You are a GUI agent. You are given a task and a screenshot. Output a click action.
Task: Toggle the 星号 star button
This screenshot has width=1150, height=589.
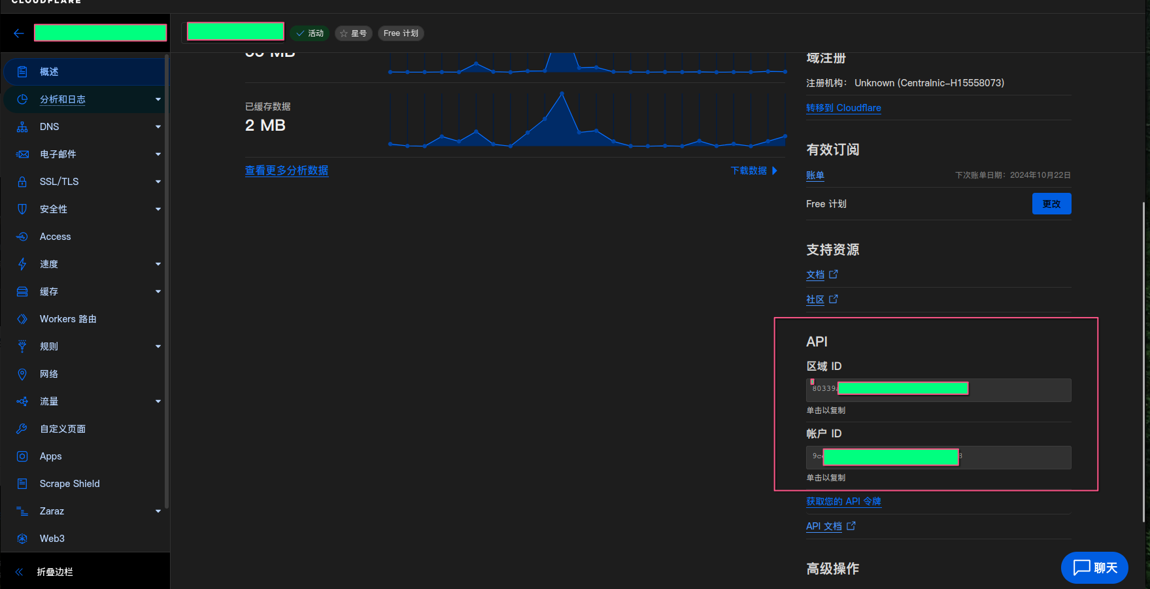pos(354,33)
